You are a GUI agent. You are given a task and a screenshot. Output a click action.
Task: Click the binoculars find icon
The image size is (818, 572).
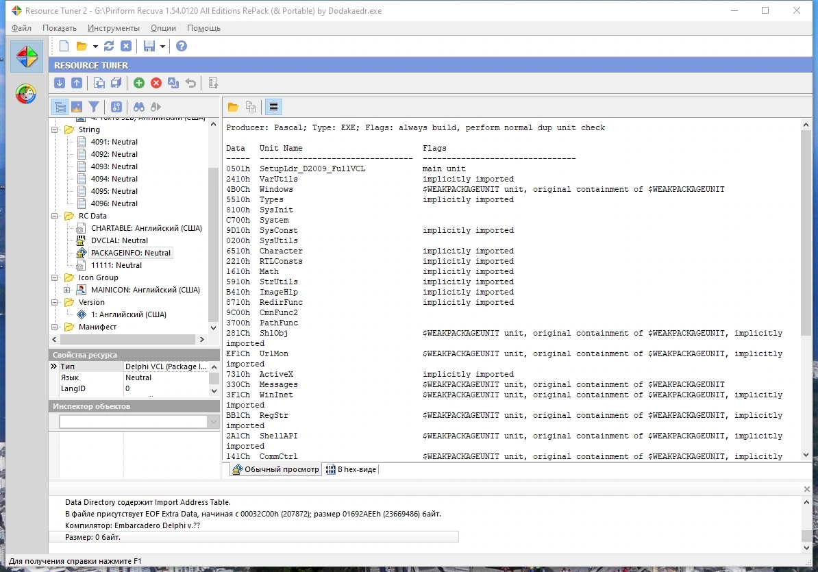pos(139,107)
